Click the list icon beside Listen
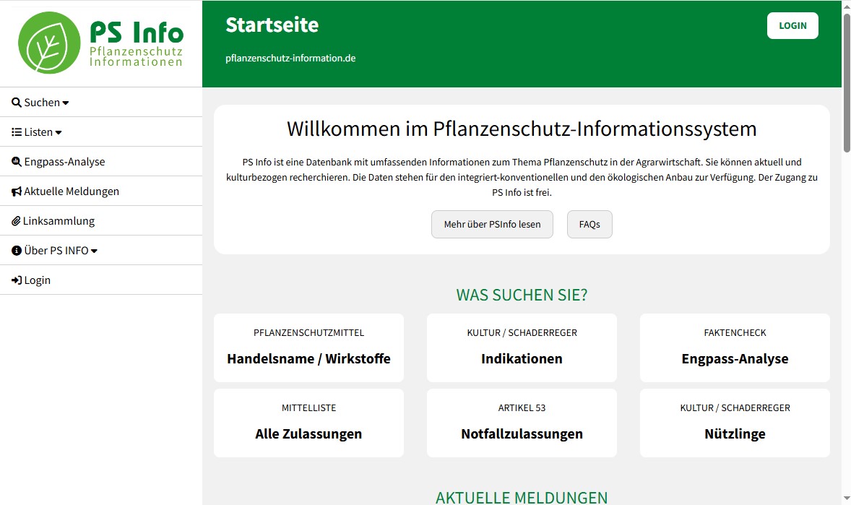Viewport: 851px width, 505px height. 17,132
